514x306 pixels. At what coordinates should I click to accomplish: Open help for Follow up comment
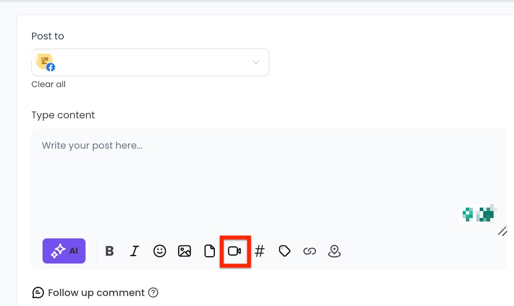(153, 293)
